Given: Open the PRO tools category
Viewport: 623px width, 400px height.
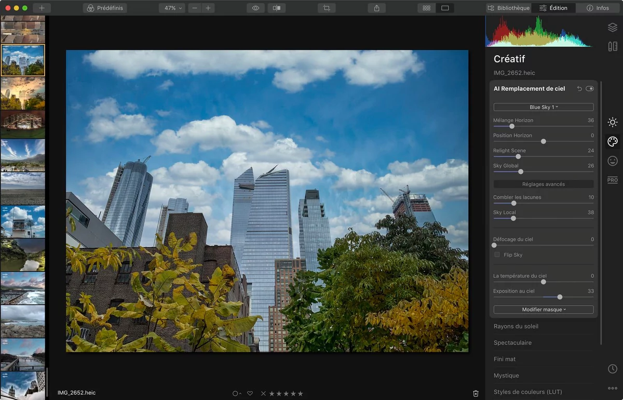Looking at the screenshot, I should pyautogui.click(x=613, y=180).
